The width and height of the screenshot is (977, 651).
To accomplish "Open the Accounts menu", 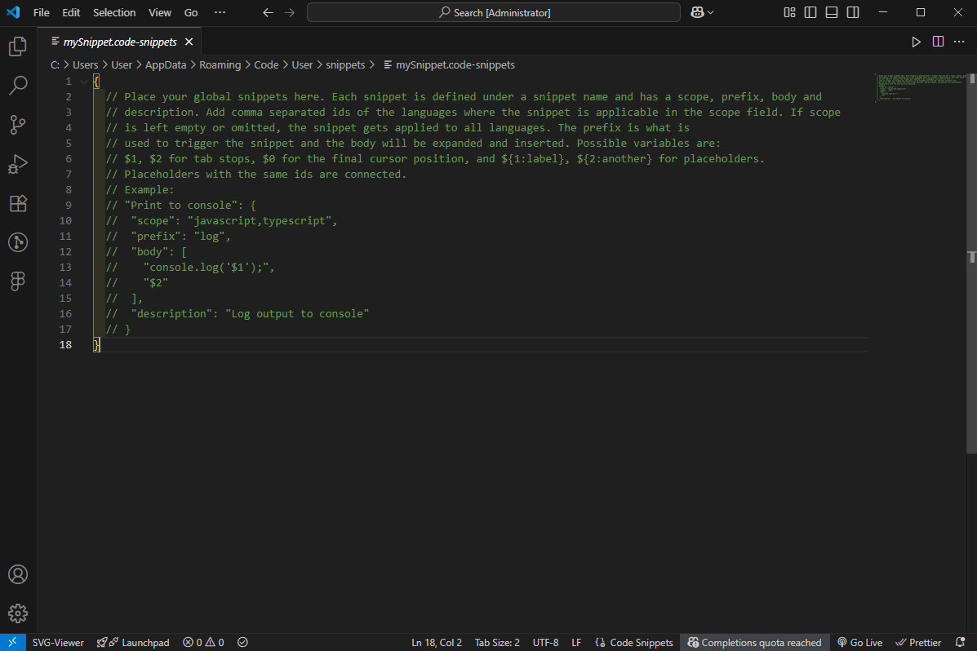I will click(18, 574).
